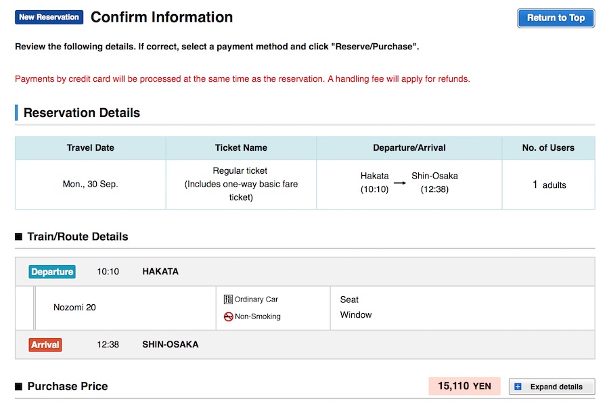The height and width of the screenshot is (409, 609).
Task: Click the Departure/Arrival column header
Action: pyautogui.click(x=409, y=148)
